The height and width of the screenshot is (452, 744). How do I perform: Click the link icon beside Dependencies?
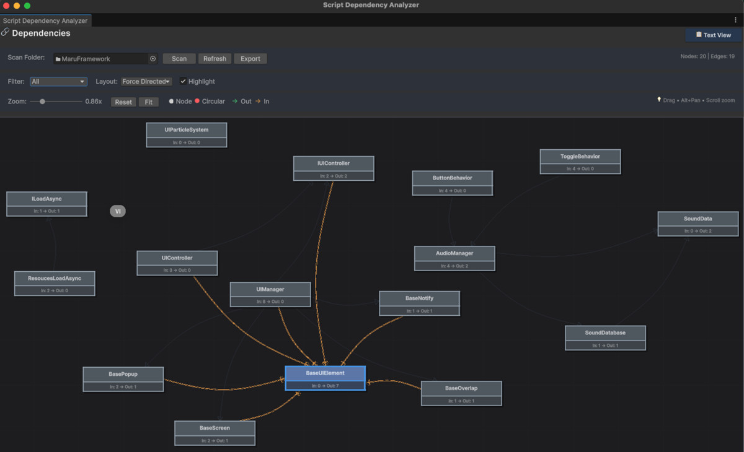tap(5, 32)
